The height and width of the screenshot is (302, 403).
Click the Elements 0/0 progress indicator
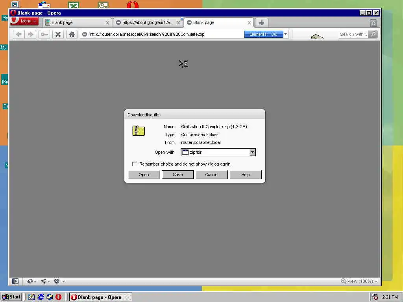click(263, 34)
